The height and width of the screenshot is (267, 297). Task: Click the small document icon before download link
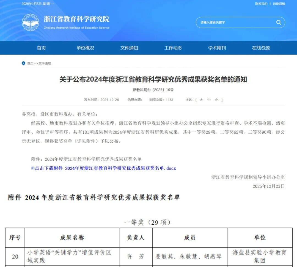[x=32, y=168]
